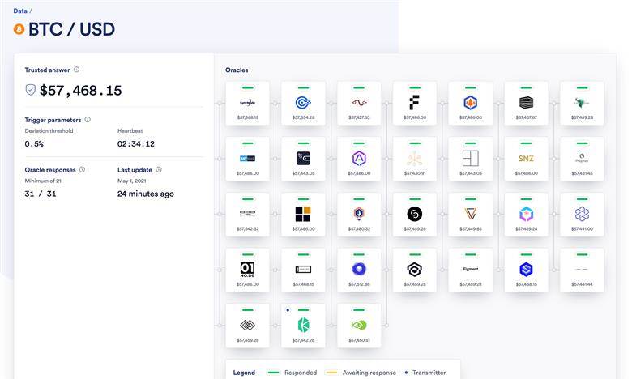Select the blue hexagon with orange trees logo

click(471, 103)
